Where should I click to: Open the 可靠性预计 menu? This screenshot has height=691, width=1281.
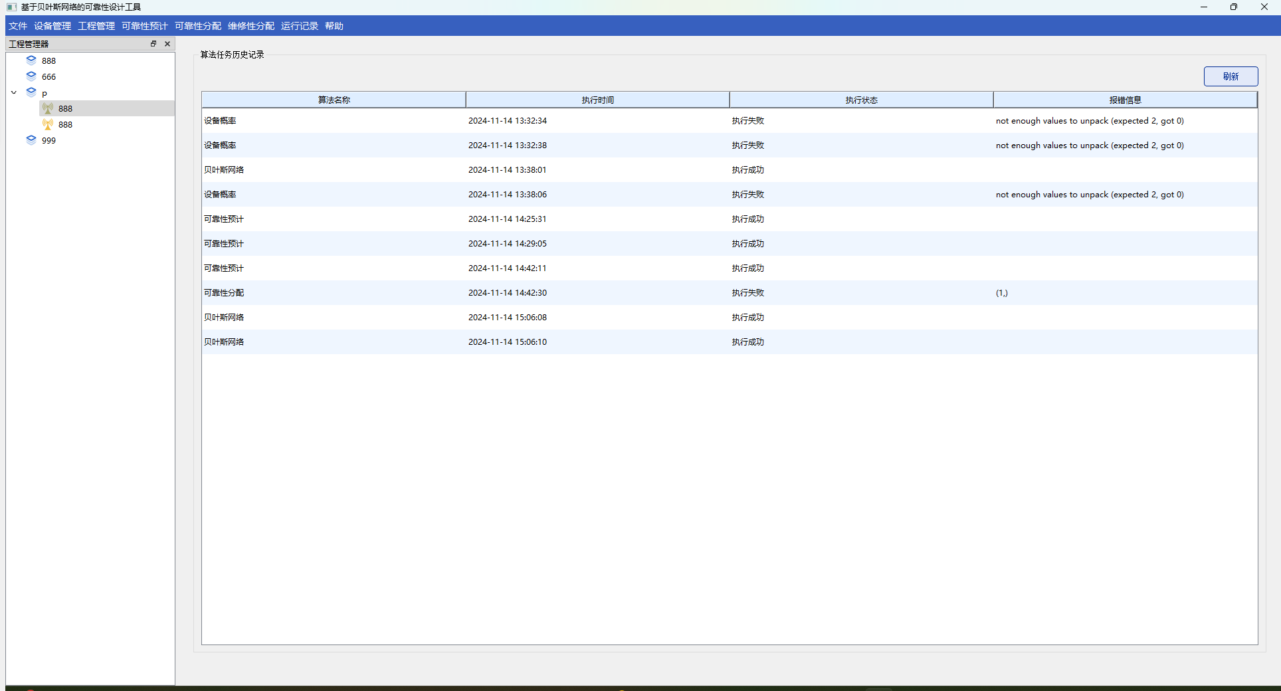(144, 26)
